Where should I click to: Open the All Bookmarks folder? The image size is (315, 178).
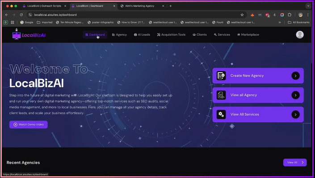[298, 22]
